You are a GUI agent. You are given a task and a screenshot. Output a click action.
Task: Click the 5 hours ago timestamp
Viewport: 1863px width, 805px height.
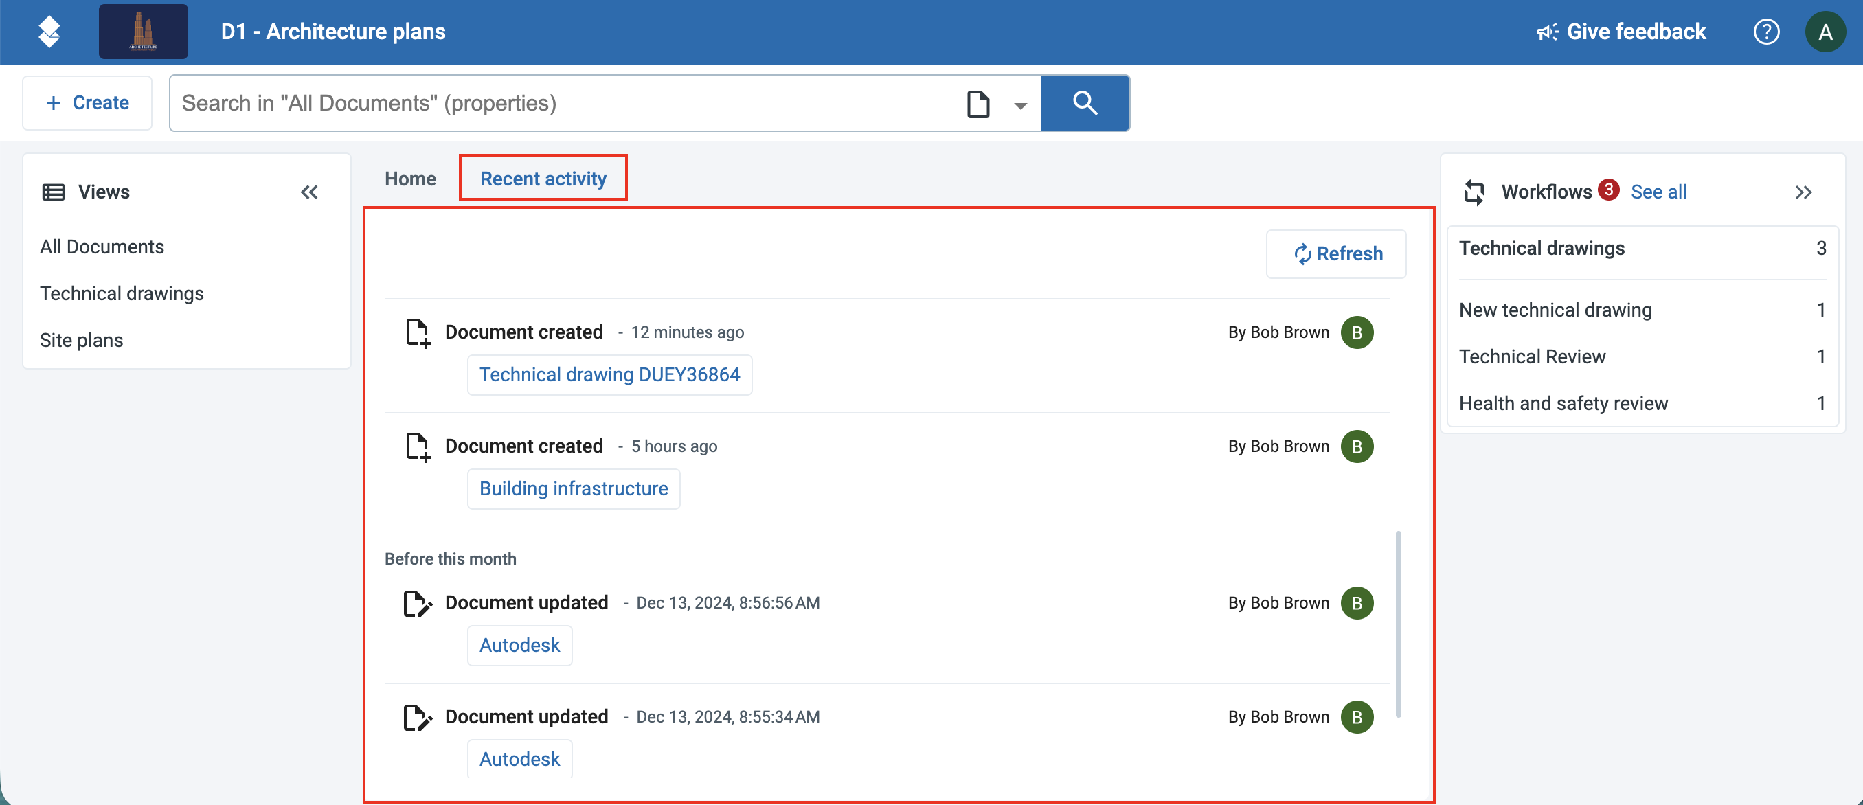tap(674, 446)
